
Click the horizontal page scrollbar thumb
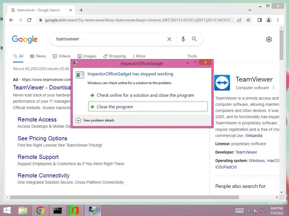[124, 197]
